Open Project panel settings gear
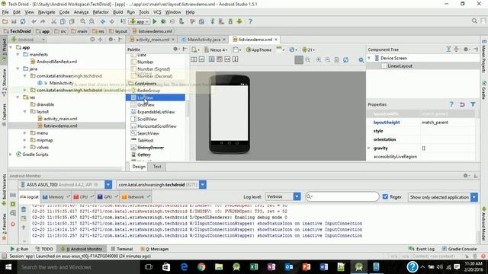Screen dimensions: 488x274 pos(111,40)
